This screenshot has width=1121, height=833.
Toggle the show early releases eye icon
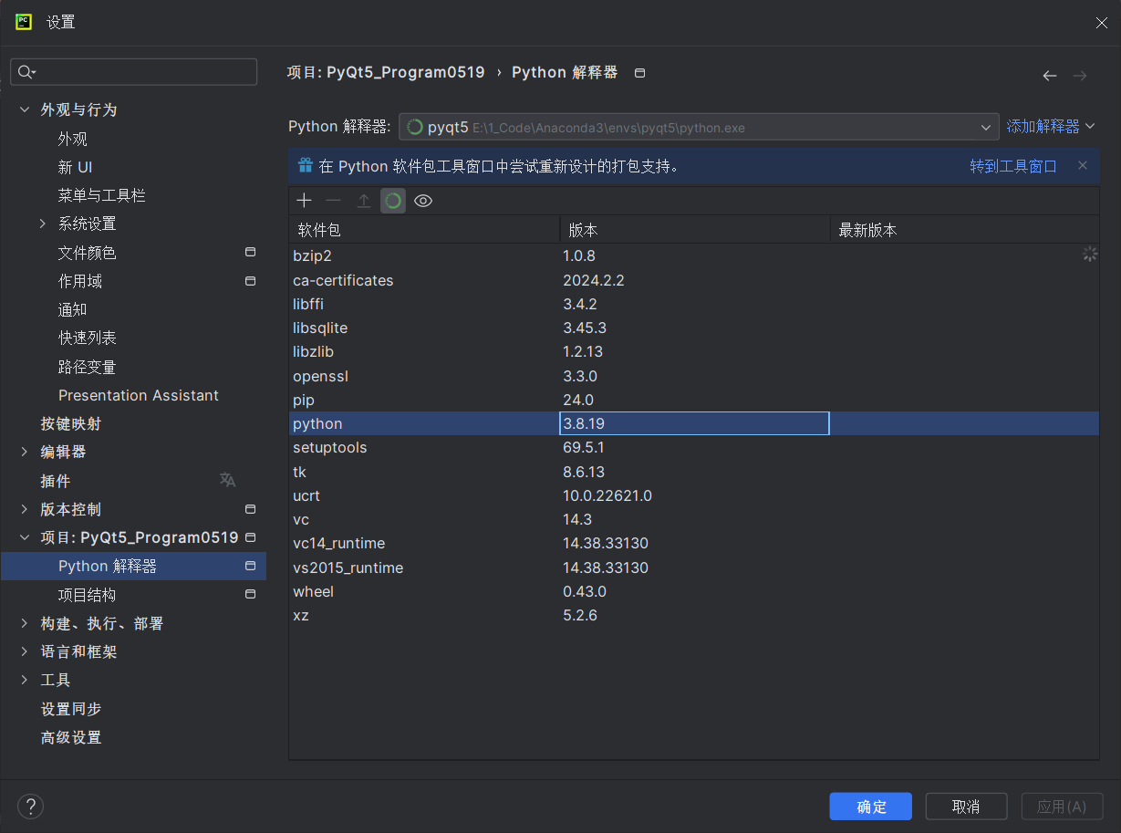(423, 201)
